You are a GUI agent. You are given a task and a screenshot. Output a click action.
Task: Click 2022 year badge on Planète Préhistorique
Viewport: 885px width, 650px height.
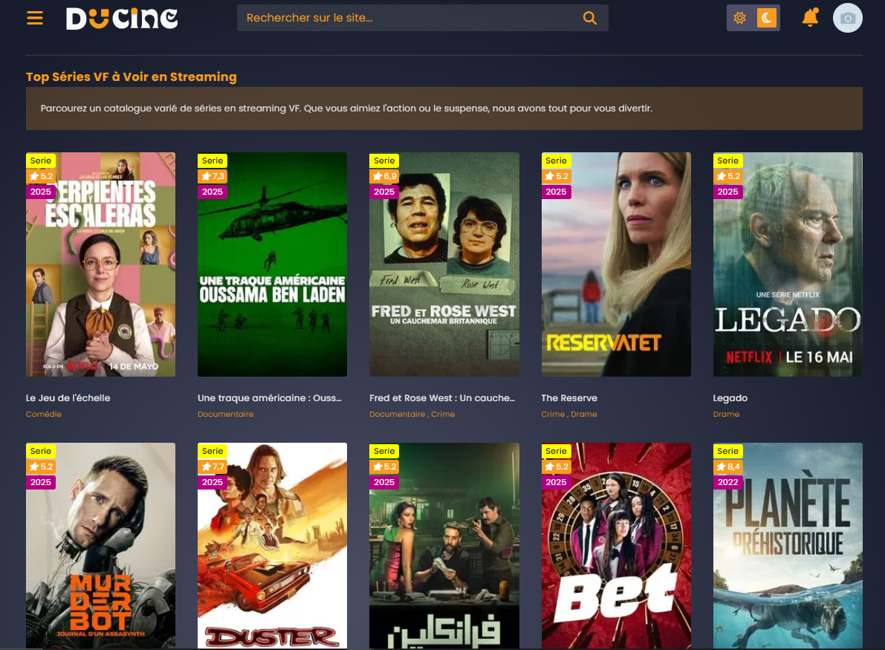point(727,482)
